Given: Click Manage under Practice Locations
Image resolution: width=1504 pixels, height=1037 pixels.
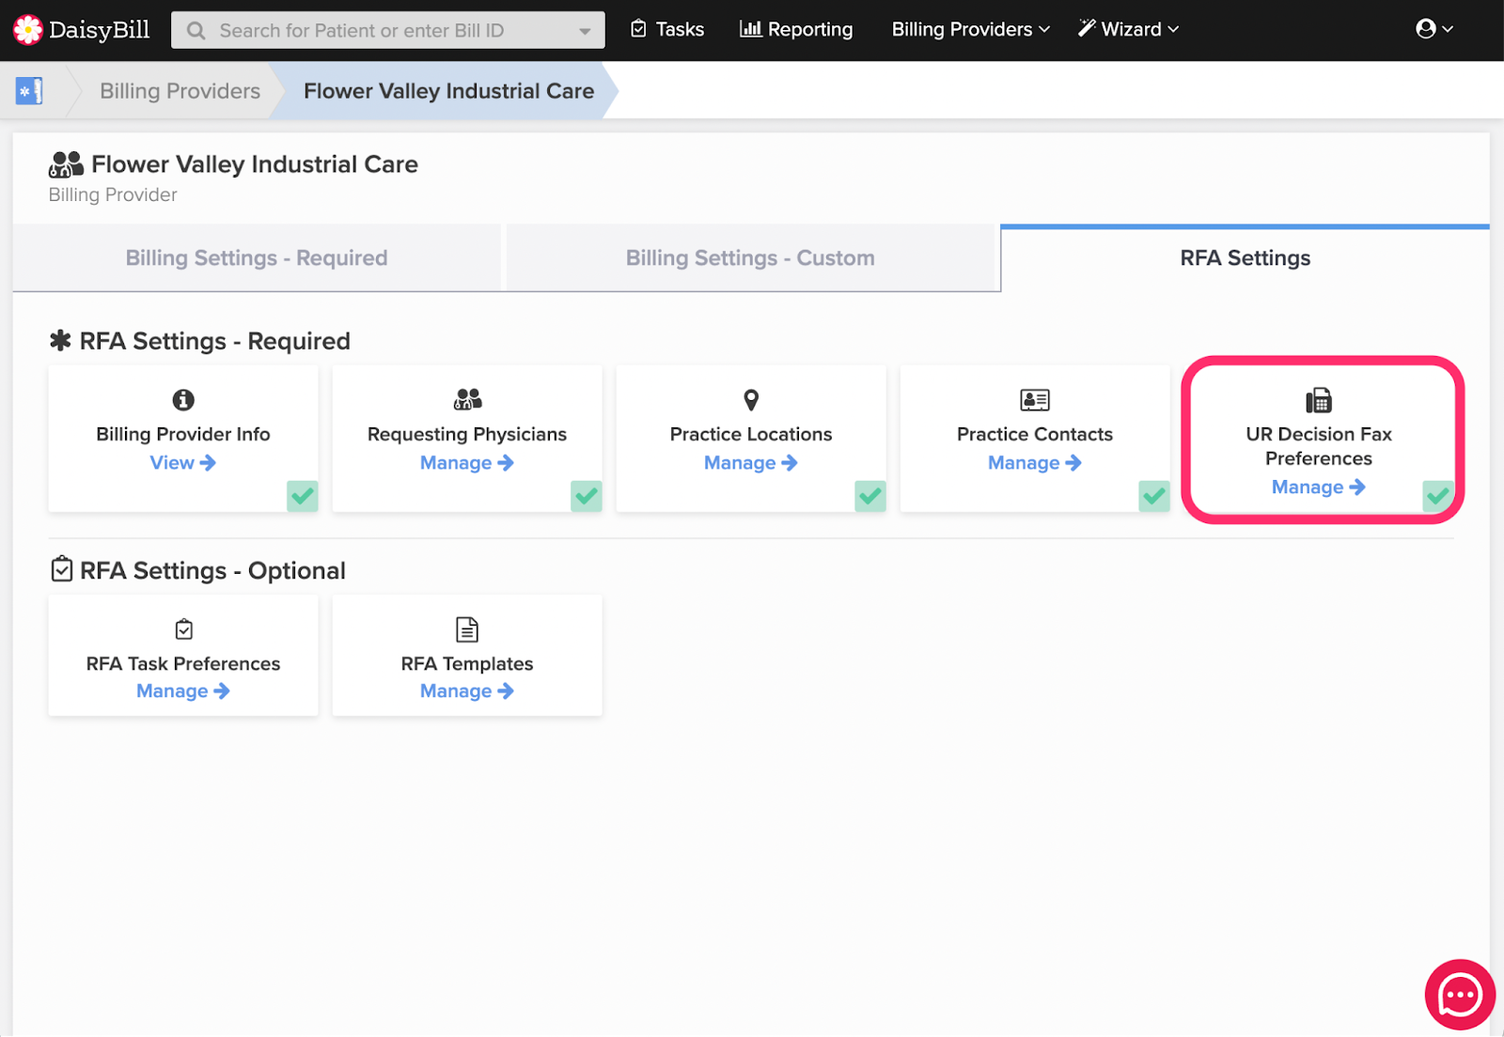Looking at the screenshot, I should pos(751,463).
